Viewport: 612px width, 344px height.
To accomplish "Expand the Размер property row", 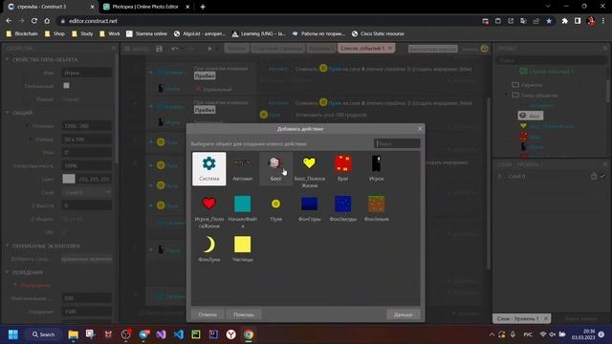I will coord(31,140).
